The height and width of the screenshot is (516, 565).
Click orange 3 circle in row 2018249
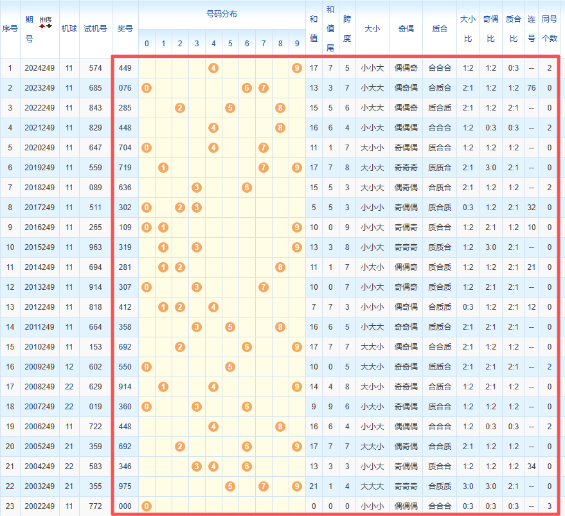[197, 188]
